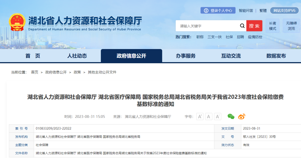The image size is (301, 158).
Task: Select index number 010833209/2023-22022
Action: click(x=53, y=128)
